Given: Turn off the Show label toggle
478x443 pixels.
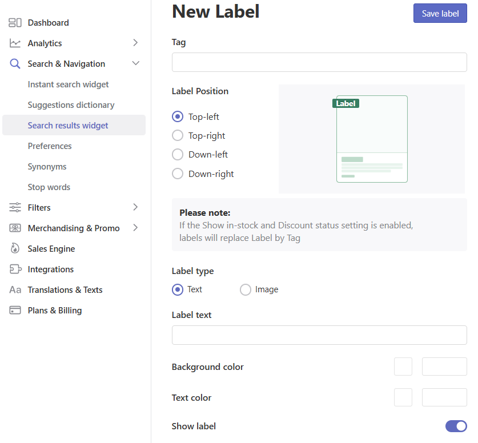Looking at the screenshot, I should coord(456,426).
